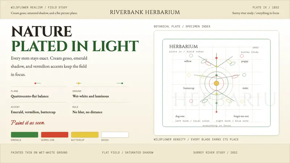Click the yellow circle above forget-me-not label

pyautogui.click(x=242, y=101)
